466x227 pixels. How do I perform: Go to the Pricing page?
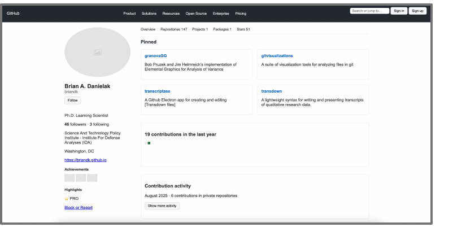241,14
